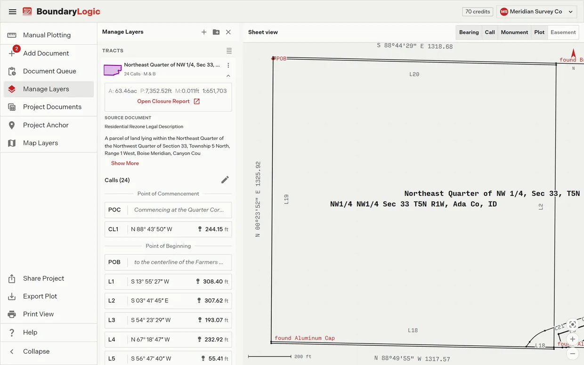Select call CL1 N 88° 43' 50" W
Screen dimensions: 584x365
pyautogui.click(x=168, y=229)
